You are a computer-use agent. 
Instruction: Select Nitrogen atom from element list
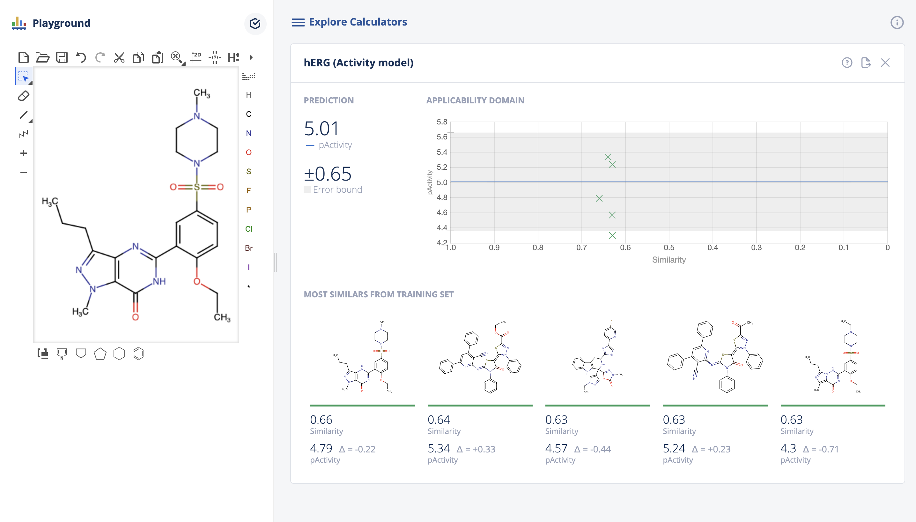pyautogui.click(x=248, y=133)
